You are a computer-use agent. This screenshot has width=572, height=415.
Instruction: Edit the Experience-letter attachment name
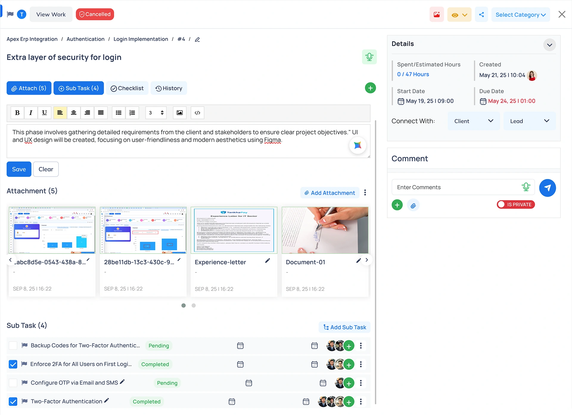[268, 261]
